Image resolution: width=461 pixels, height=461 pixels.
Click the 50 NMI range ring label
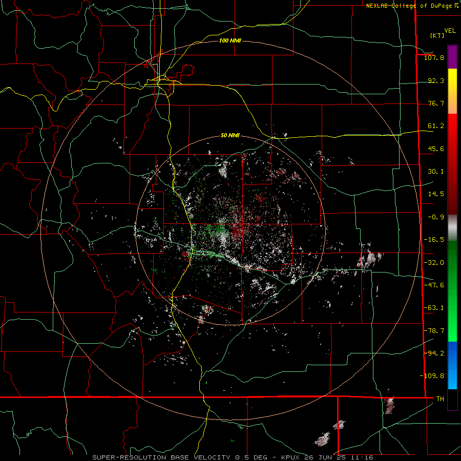click(x=230, y=135)
